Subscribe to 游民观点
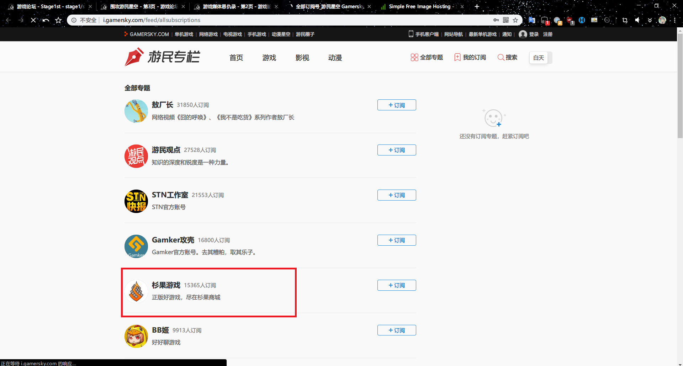Image resolution: width=683 pixels, height=366 pixels. (397, 150)
